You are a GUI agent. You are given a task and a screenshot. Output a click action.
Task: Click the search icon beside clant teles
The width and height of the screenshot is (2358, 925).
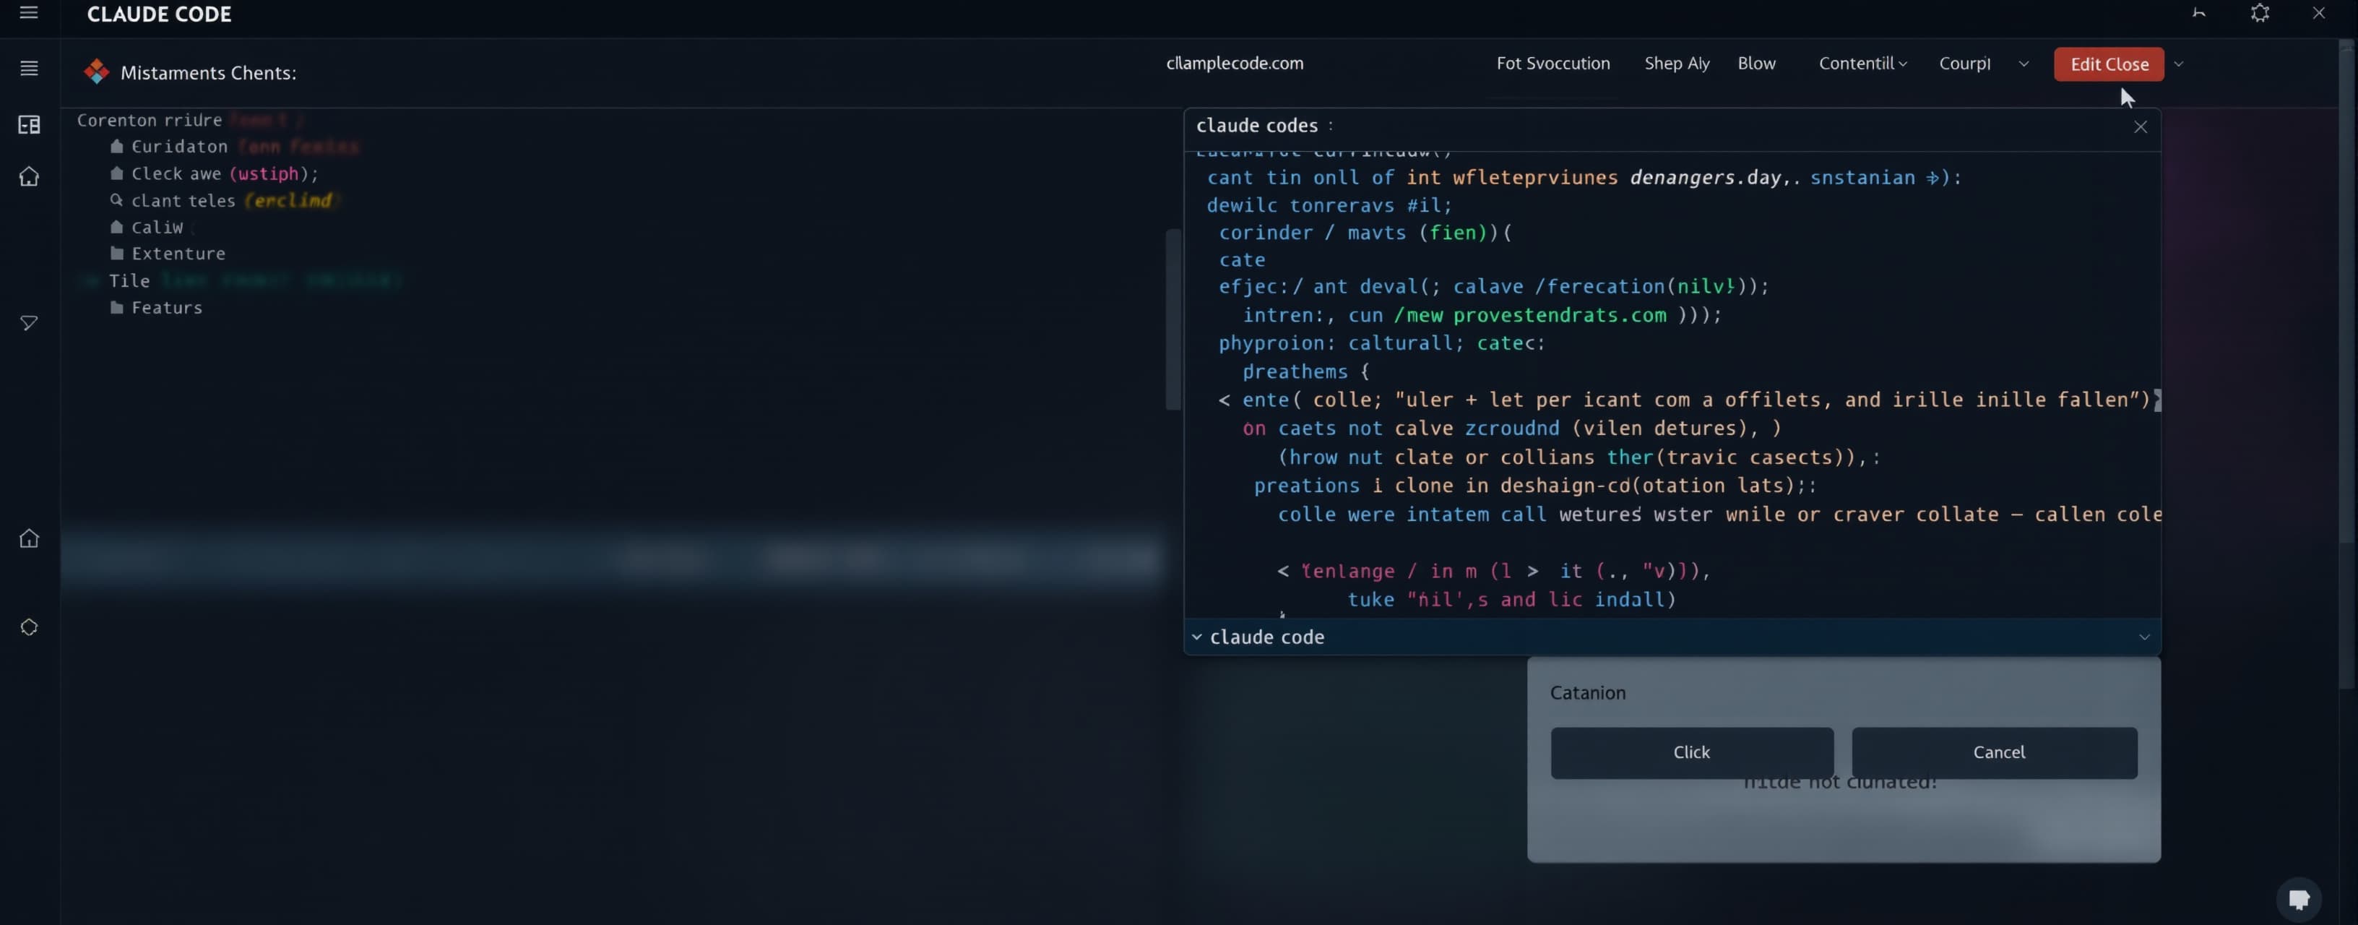[x=116, y=199]
